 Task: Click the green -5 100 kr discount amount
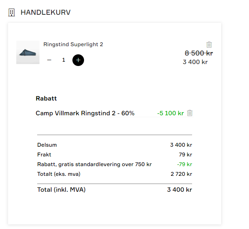pyautogui.click(x=170, y=113)
